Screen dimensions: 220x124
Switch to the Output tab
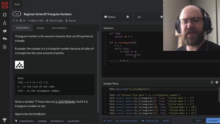pos(40,28)
